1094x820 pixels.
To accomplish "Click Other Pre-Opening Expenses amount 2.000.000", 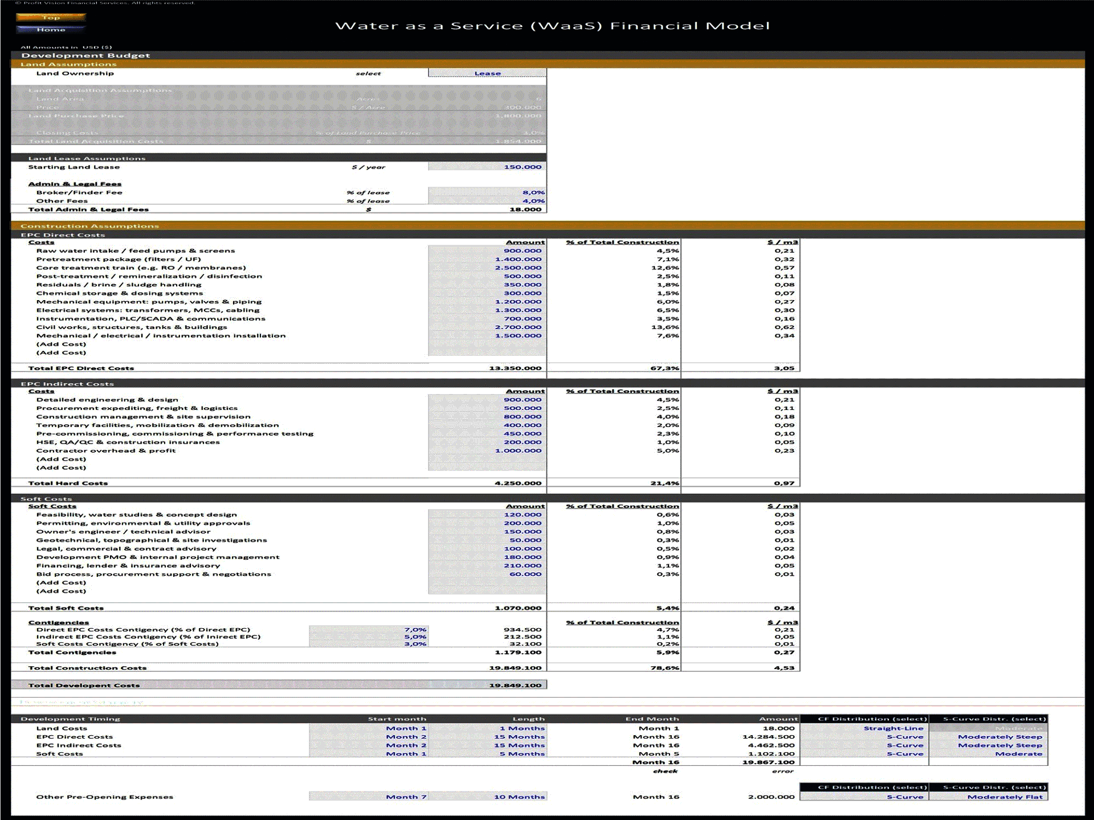I will (771, 797).
